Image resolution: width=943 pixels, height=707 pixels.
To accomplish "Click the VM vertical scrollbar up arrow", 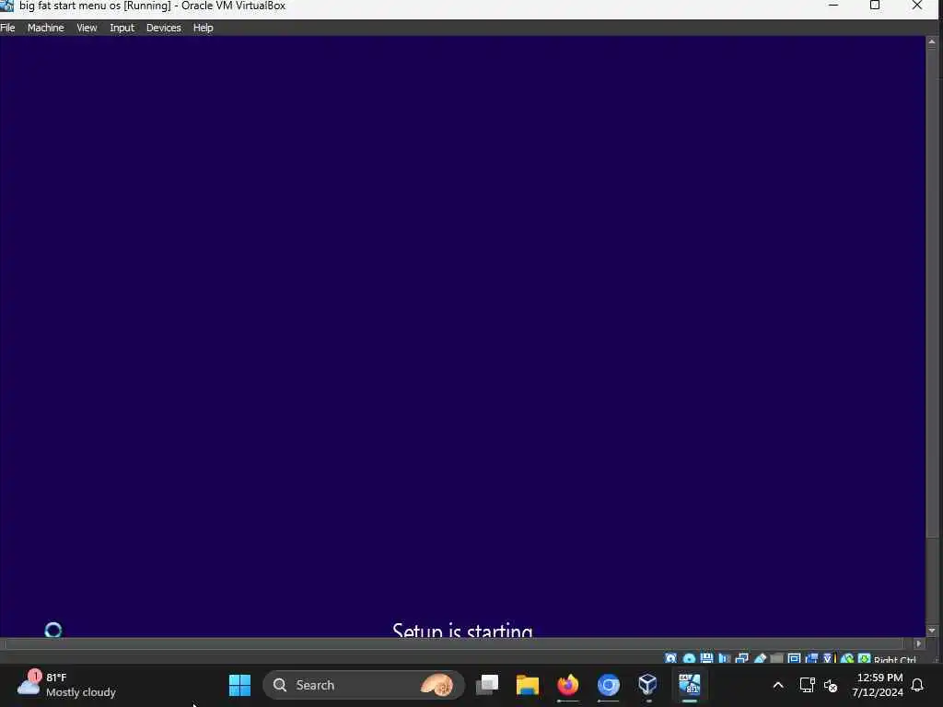I will click(932, 42).
